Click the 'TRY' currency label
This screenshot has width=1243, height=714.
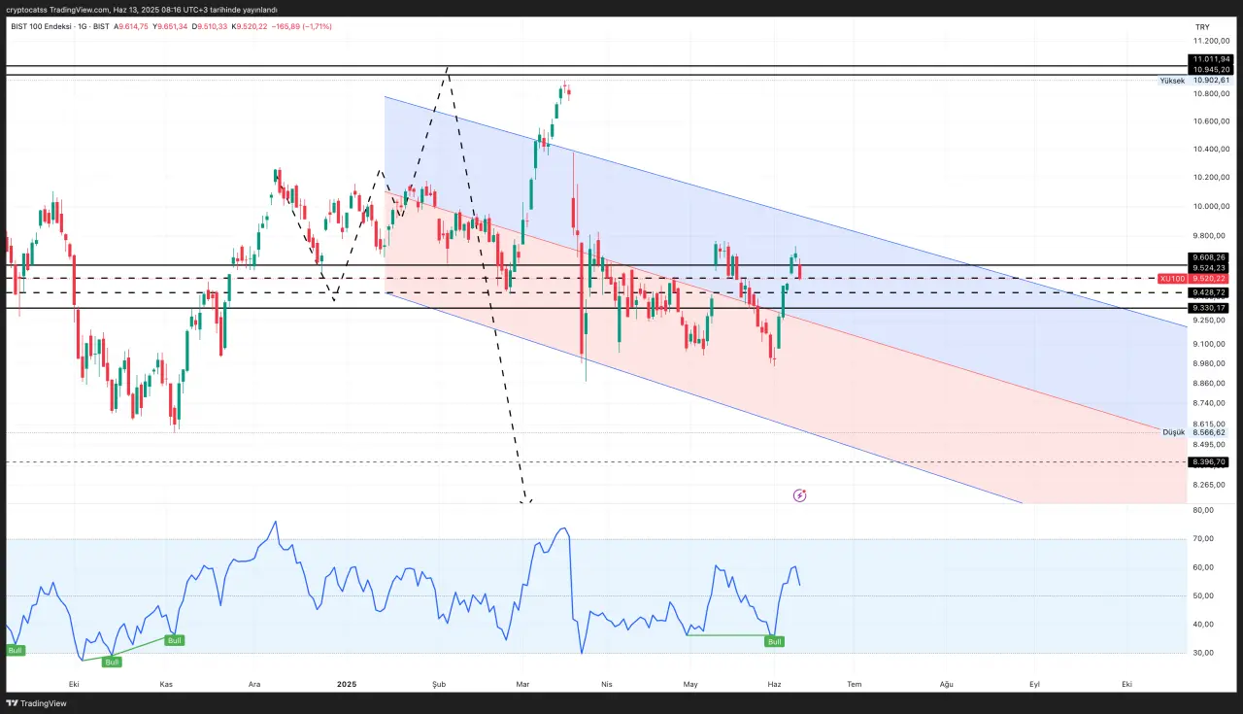tap(1202, 26)
